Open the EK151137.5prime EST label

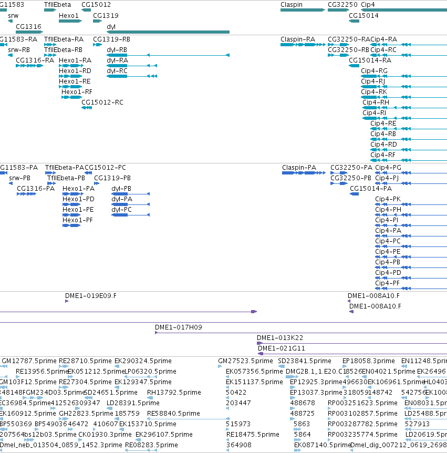coord(254,382)
